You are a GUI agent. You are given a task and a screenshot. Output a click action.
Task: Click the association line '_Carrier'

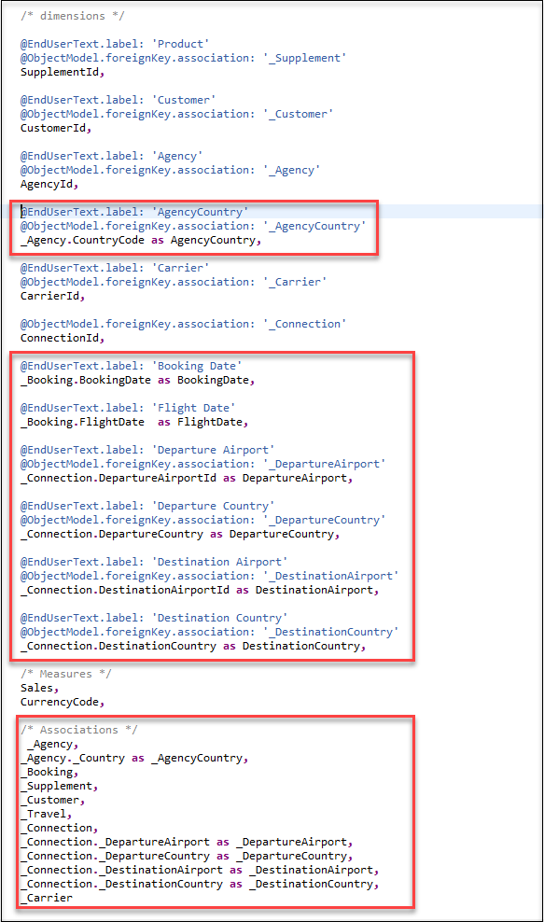click(x=174, y=282)
